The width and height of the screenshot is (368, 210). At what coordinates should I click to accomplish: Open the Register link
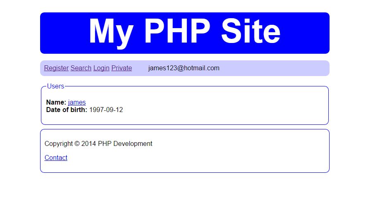[56, 68]
